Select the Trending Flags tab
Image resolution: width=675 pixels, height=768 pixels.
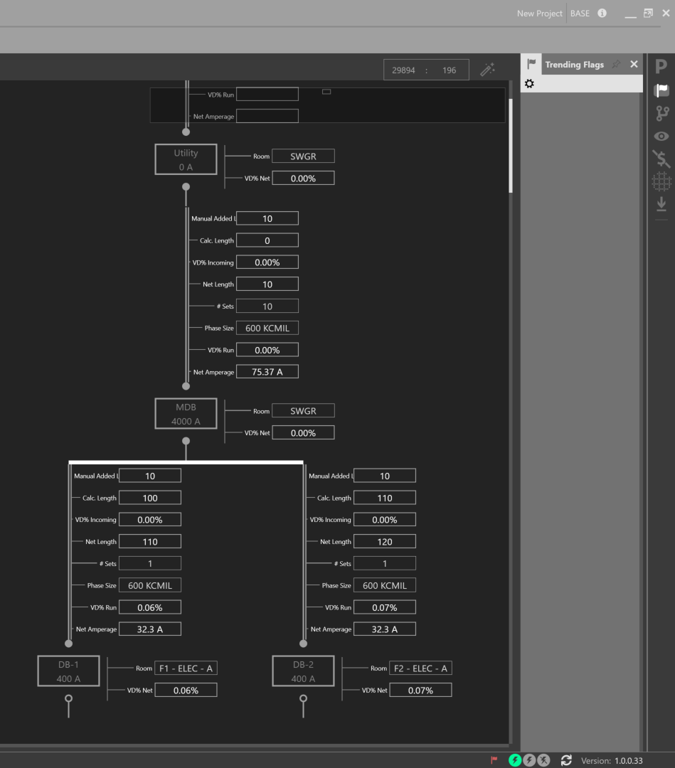click(x=573, y=65)
